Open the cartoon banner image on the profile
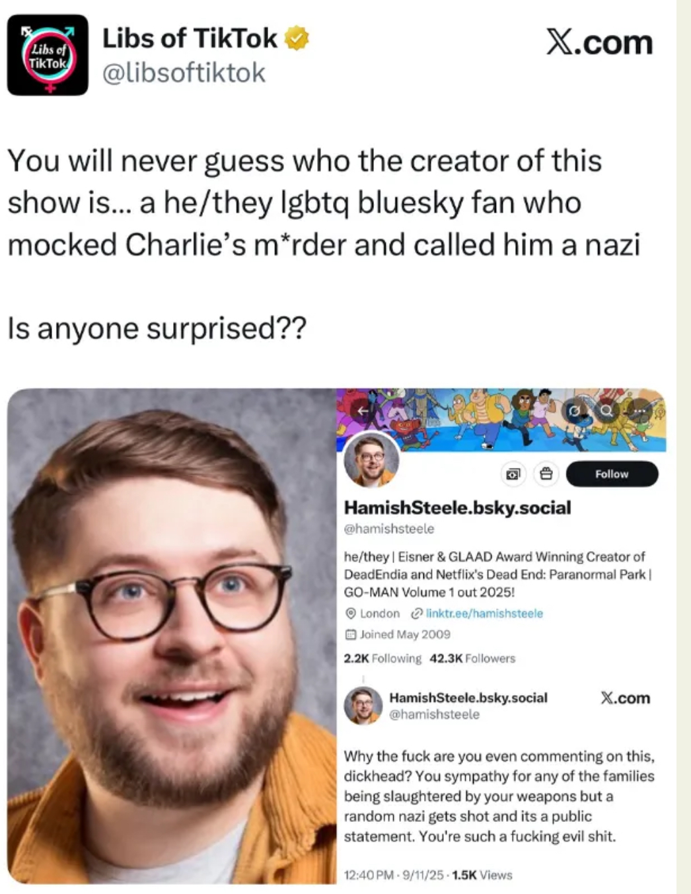The height and width of the screenshot is (894, 691). click(501, 420)
